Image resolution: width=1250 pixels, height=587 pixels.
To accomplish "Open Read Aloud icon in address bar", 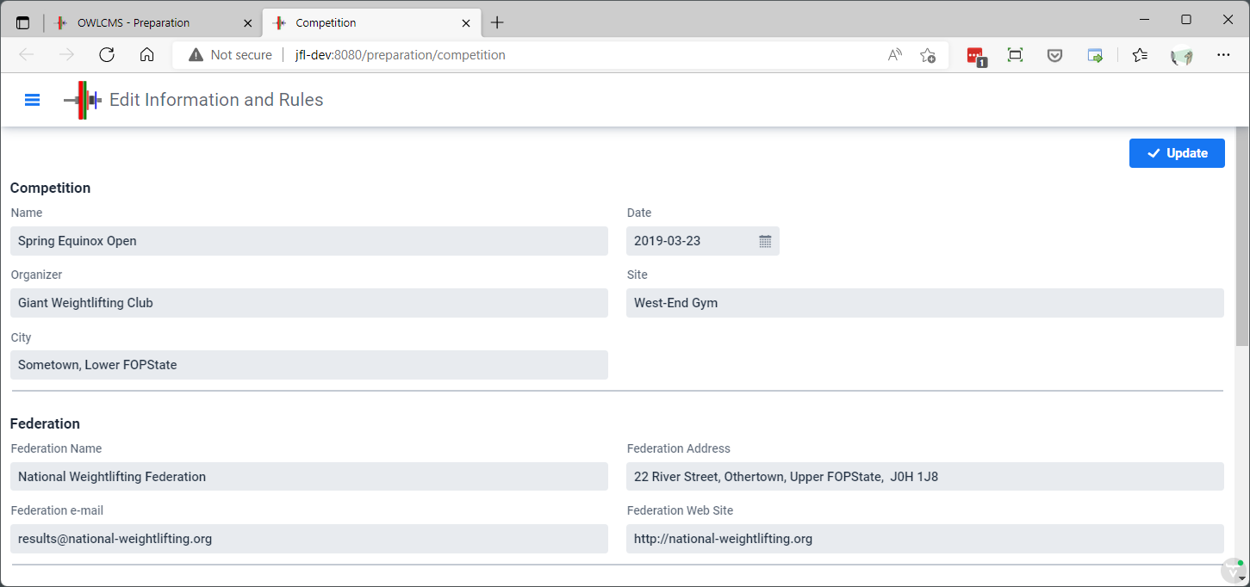I will coord(895,55).
